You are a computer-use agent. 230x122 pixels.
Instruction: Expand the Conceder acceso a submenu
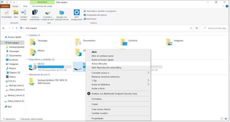148,73
